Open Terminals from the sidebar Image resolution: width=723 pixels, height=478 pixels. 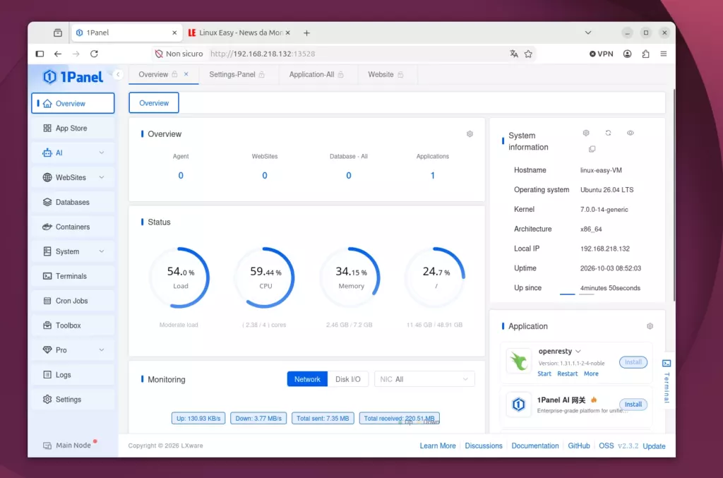[73, 276]
